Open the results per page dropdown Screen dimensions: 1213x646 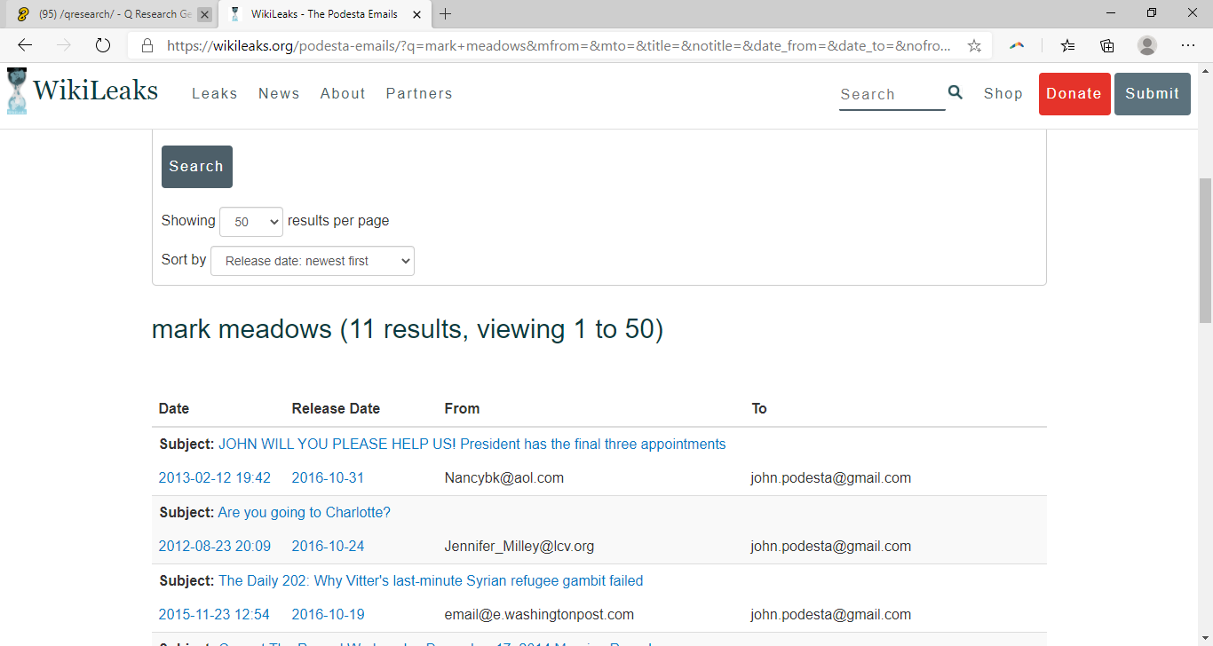coord(251,222)
